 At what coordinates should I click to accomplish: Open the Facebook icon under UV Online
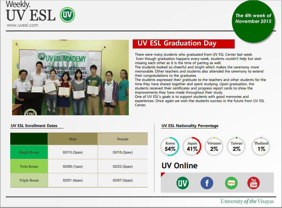point(207,183)
